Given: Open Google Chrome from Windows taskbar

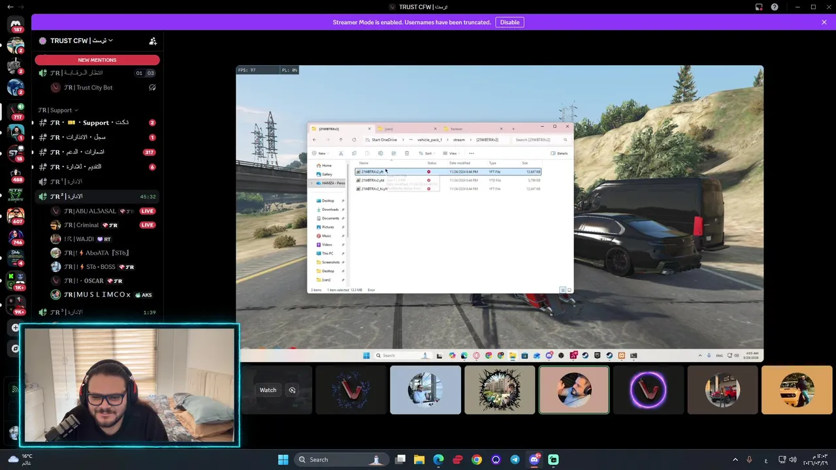Looking at the screenshot, I should (x=477, y=460).
